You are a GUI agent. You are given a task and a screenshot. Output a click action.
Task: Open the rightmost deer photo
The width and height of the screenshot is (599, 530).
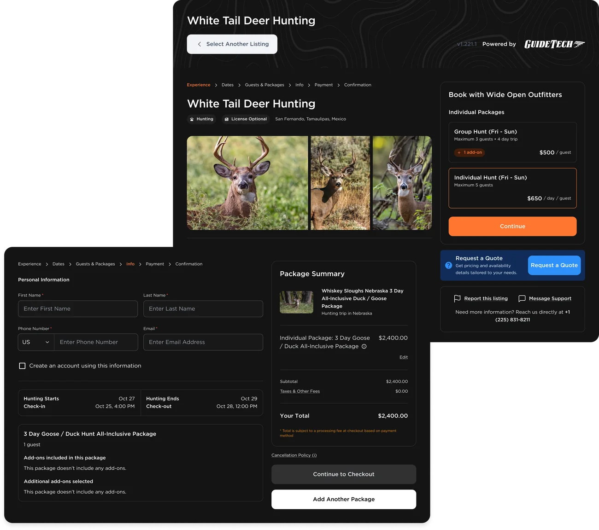(x=402, y=183)
